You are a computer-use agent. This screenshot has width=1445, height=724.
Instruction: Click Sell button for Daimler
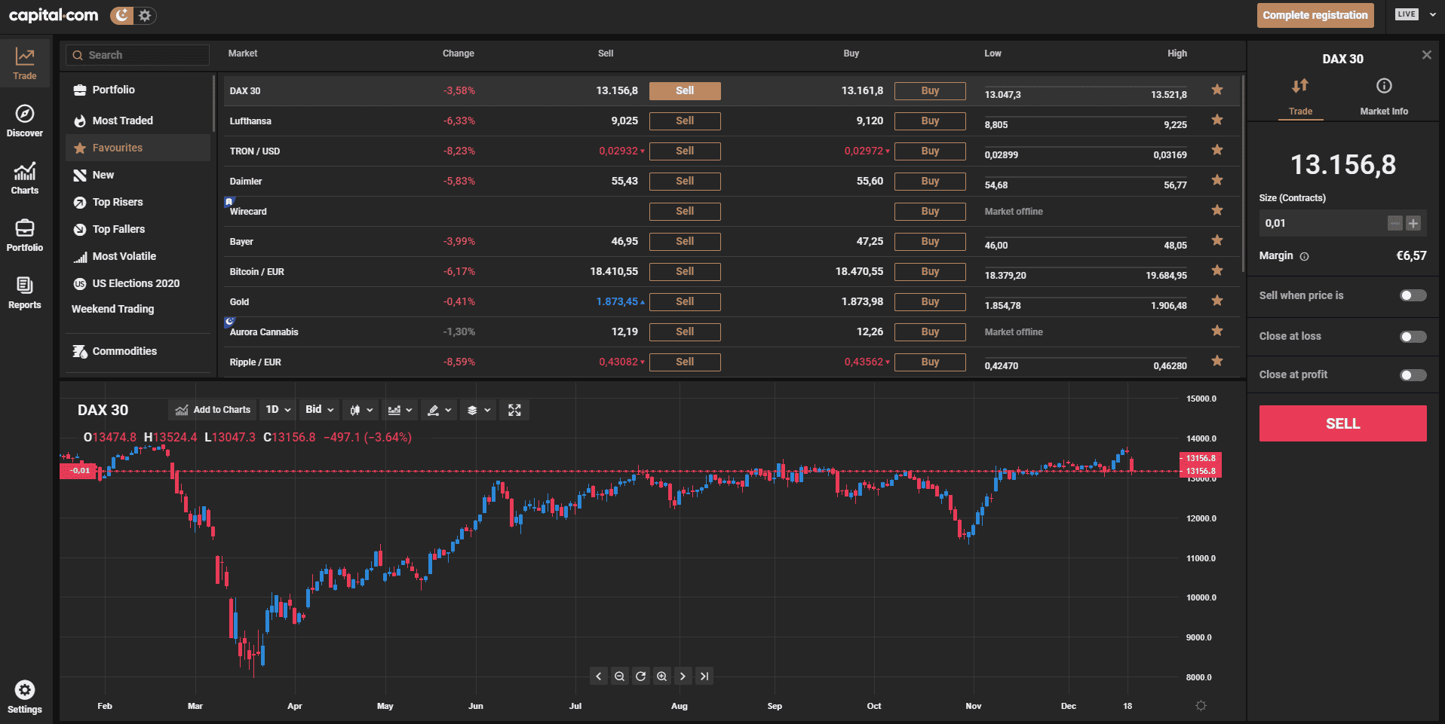click(685, 181)
